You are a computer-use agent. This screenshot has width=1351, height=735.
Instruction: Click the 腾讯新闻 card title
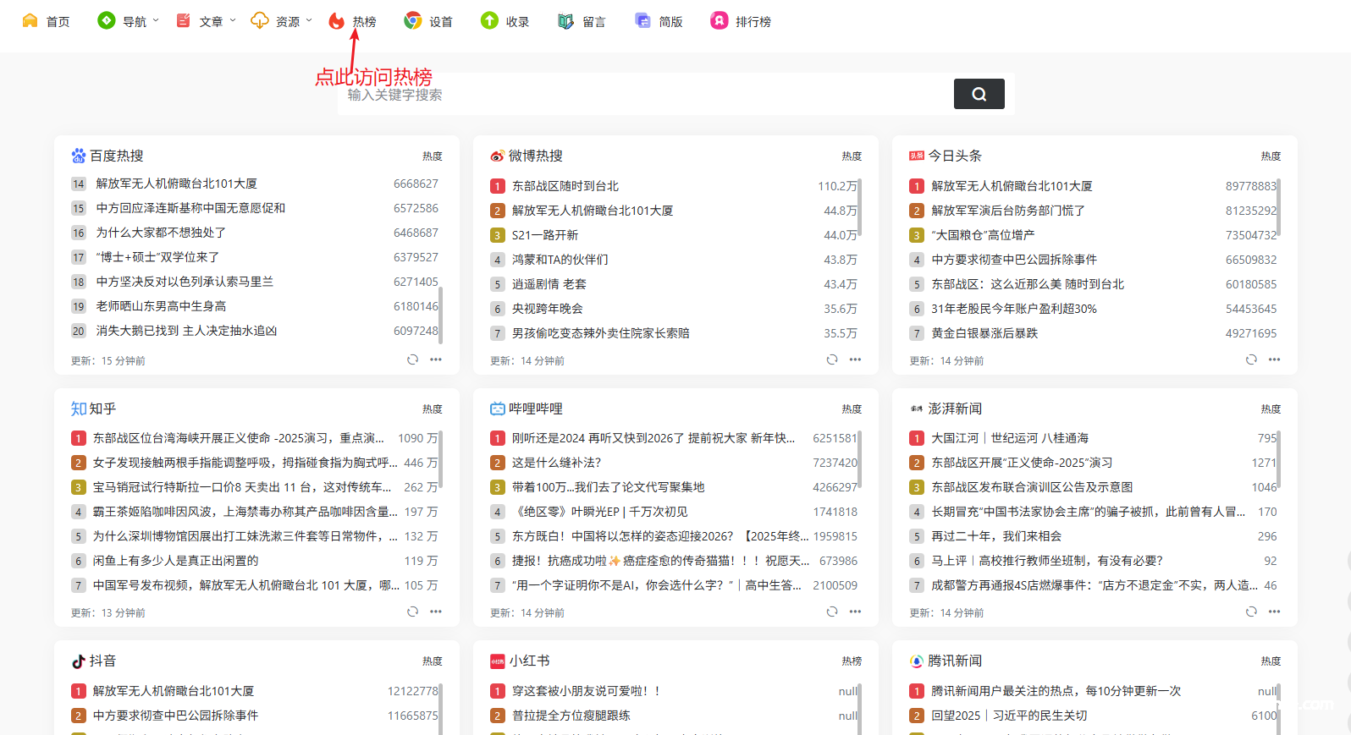coord(955,661)
